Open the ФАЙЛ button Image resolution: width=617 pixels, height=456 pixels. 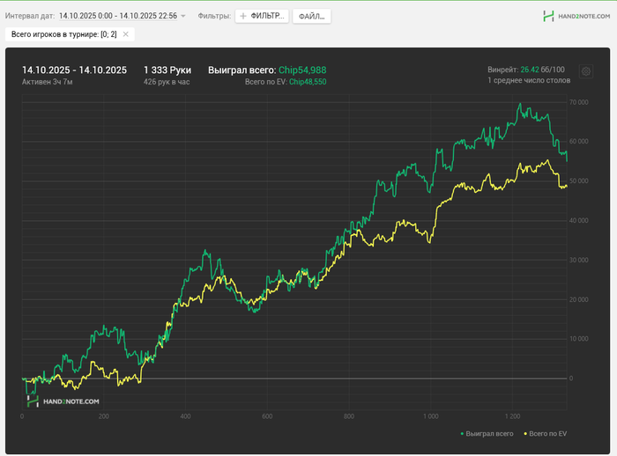point(312,16)
